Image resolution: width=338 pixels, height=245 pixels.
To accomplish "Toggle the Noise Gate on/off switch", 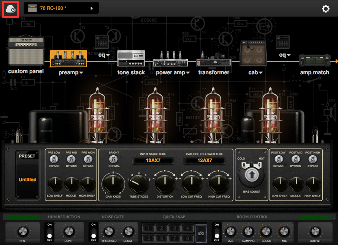I will click(x=93, y=232).
